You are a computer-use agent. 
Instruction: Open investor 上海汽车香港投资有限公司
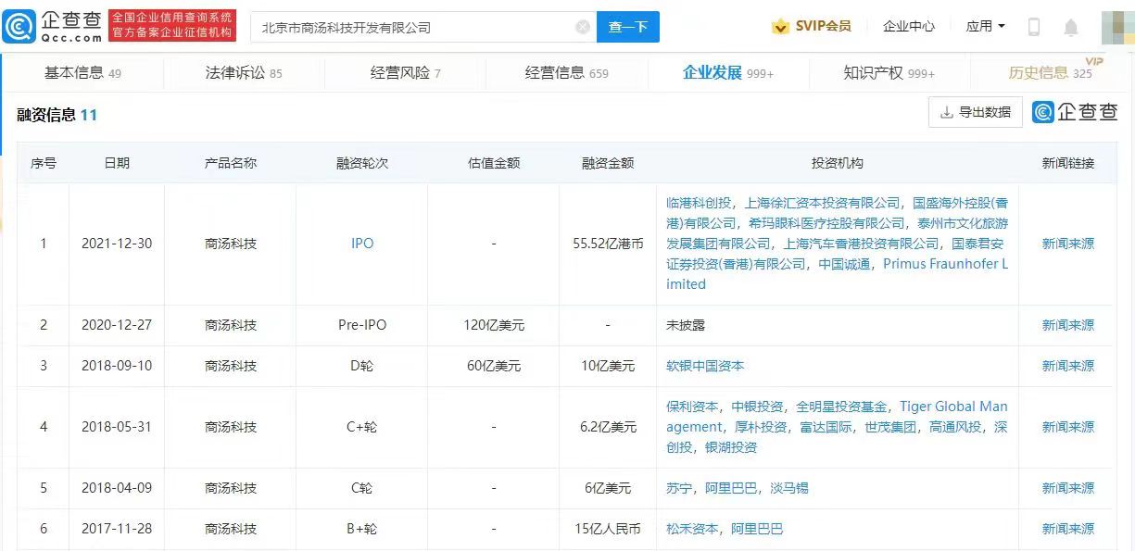coord(861,244)
